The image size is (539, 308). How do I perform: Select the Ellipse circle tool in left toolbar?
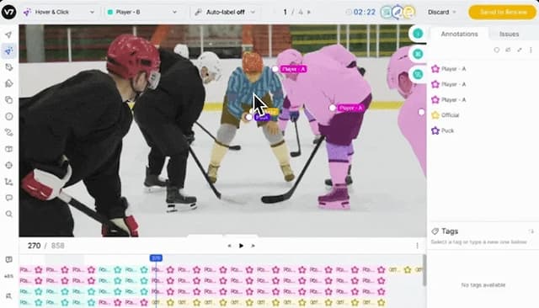[x=9, y=116]
